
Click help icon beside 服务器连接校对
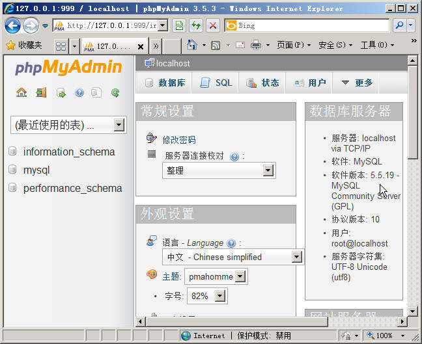click(234, 157)
